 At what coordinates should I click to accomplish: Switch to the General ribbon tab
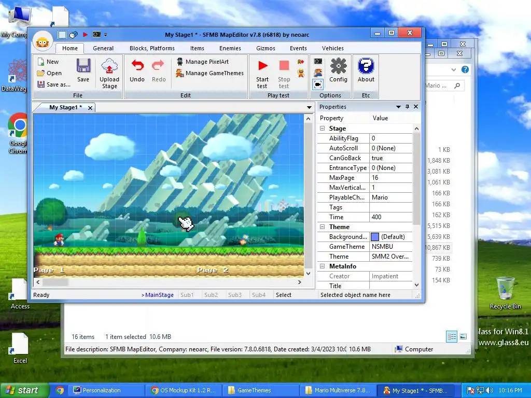103,48
